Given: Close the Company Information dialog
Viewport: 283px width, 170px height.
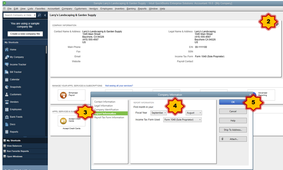Looking at the screenshot, I should (250, 95).
